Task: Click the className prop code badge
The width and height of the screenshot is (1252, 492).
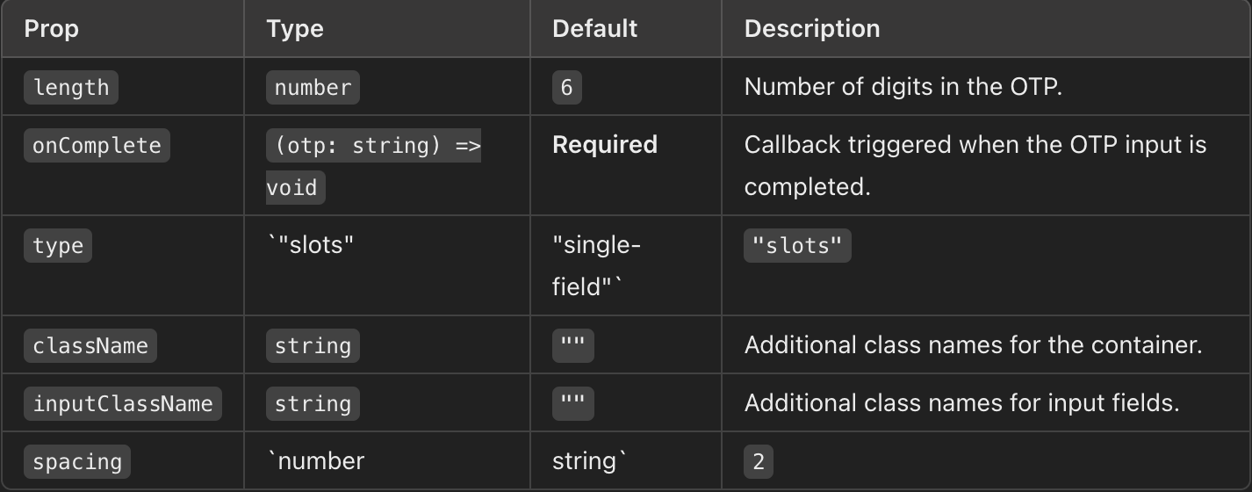Action: (x=90, y=345)
